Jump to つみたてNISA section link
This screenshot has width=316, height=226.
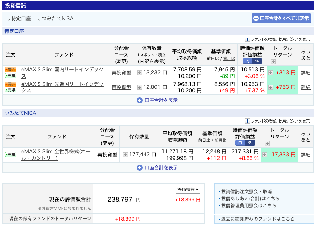[x=58, y=19]
